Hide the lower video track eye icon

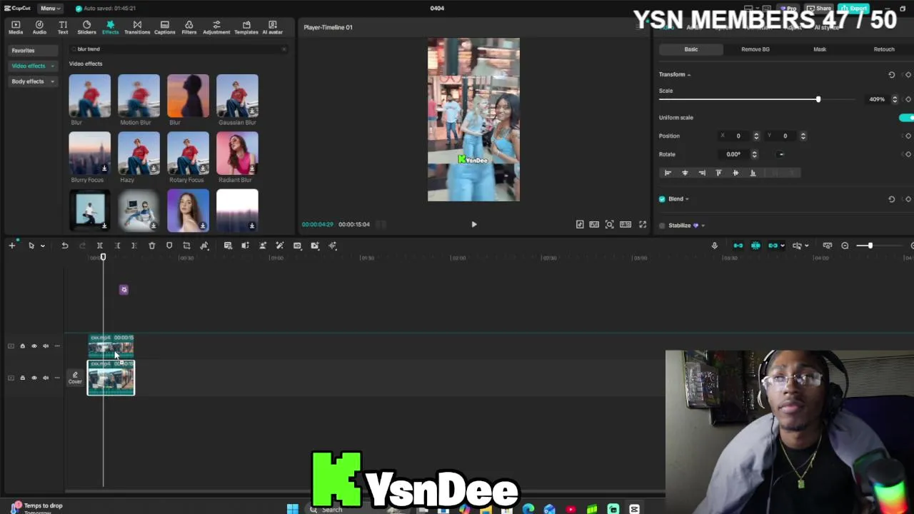coord(34,378)
